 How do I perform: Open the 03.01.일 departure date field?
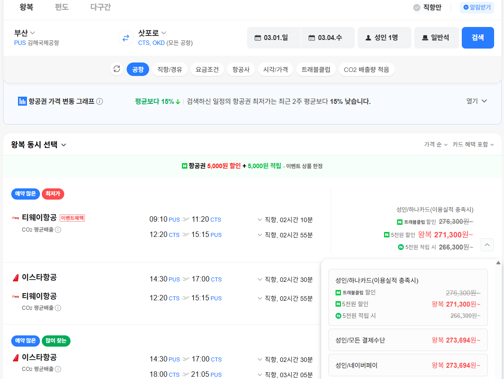point(274,38)
